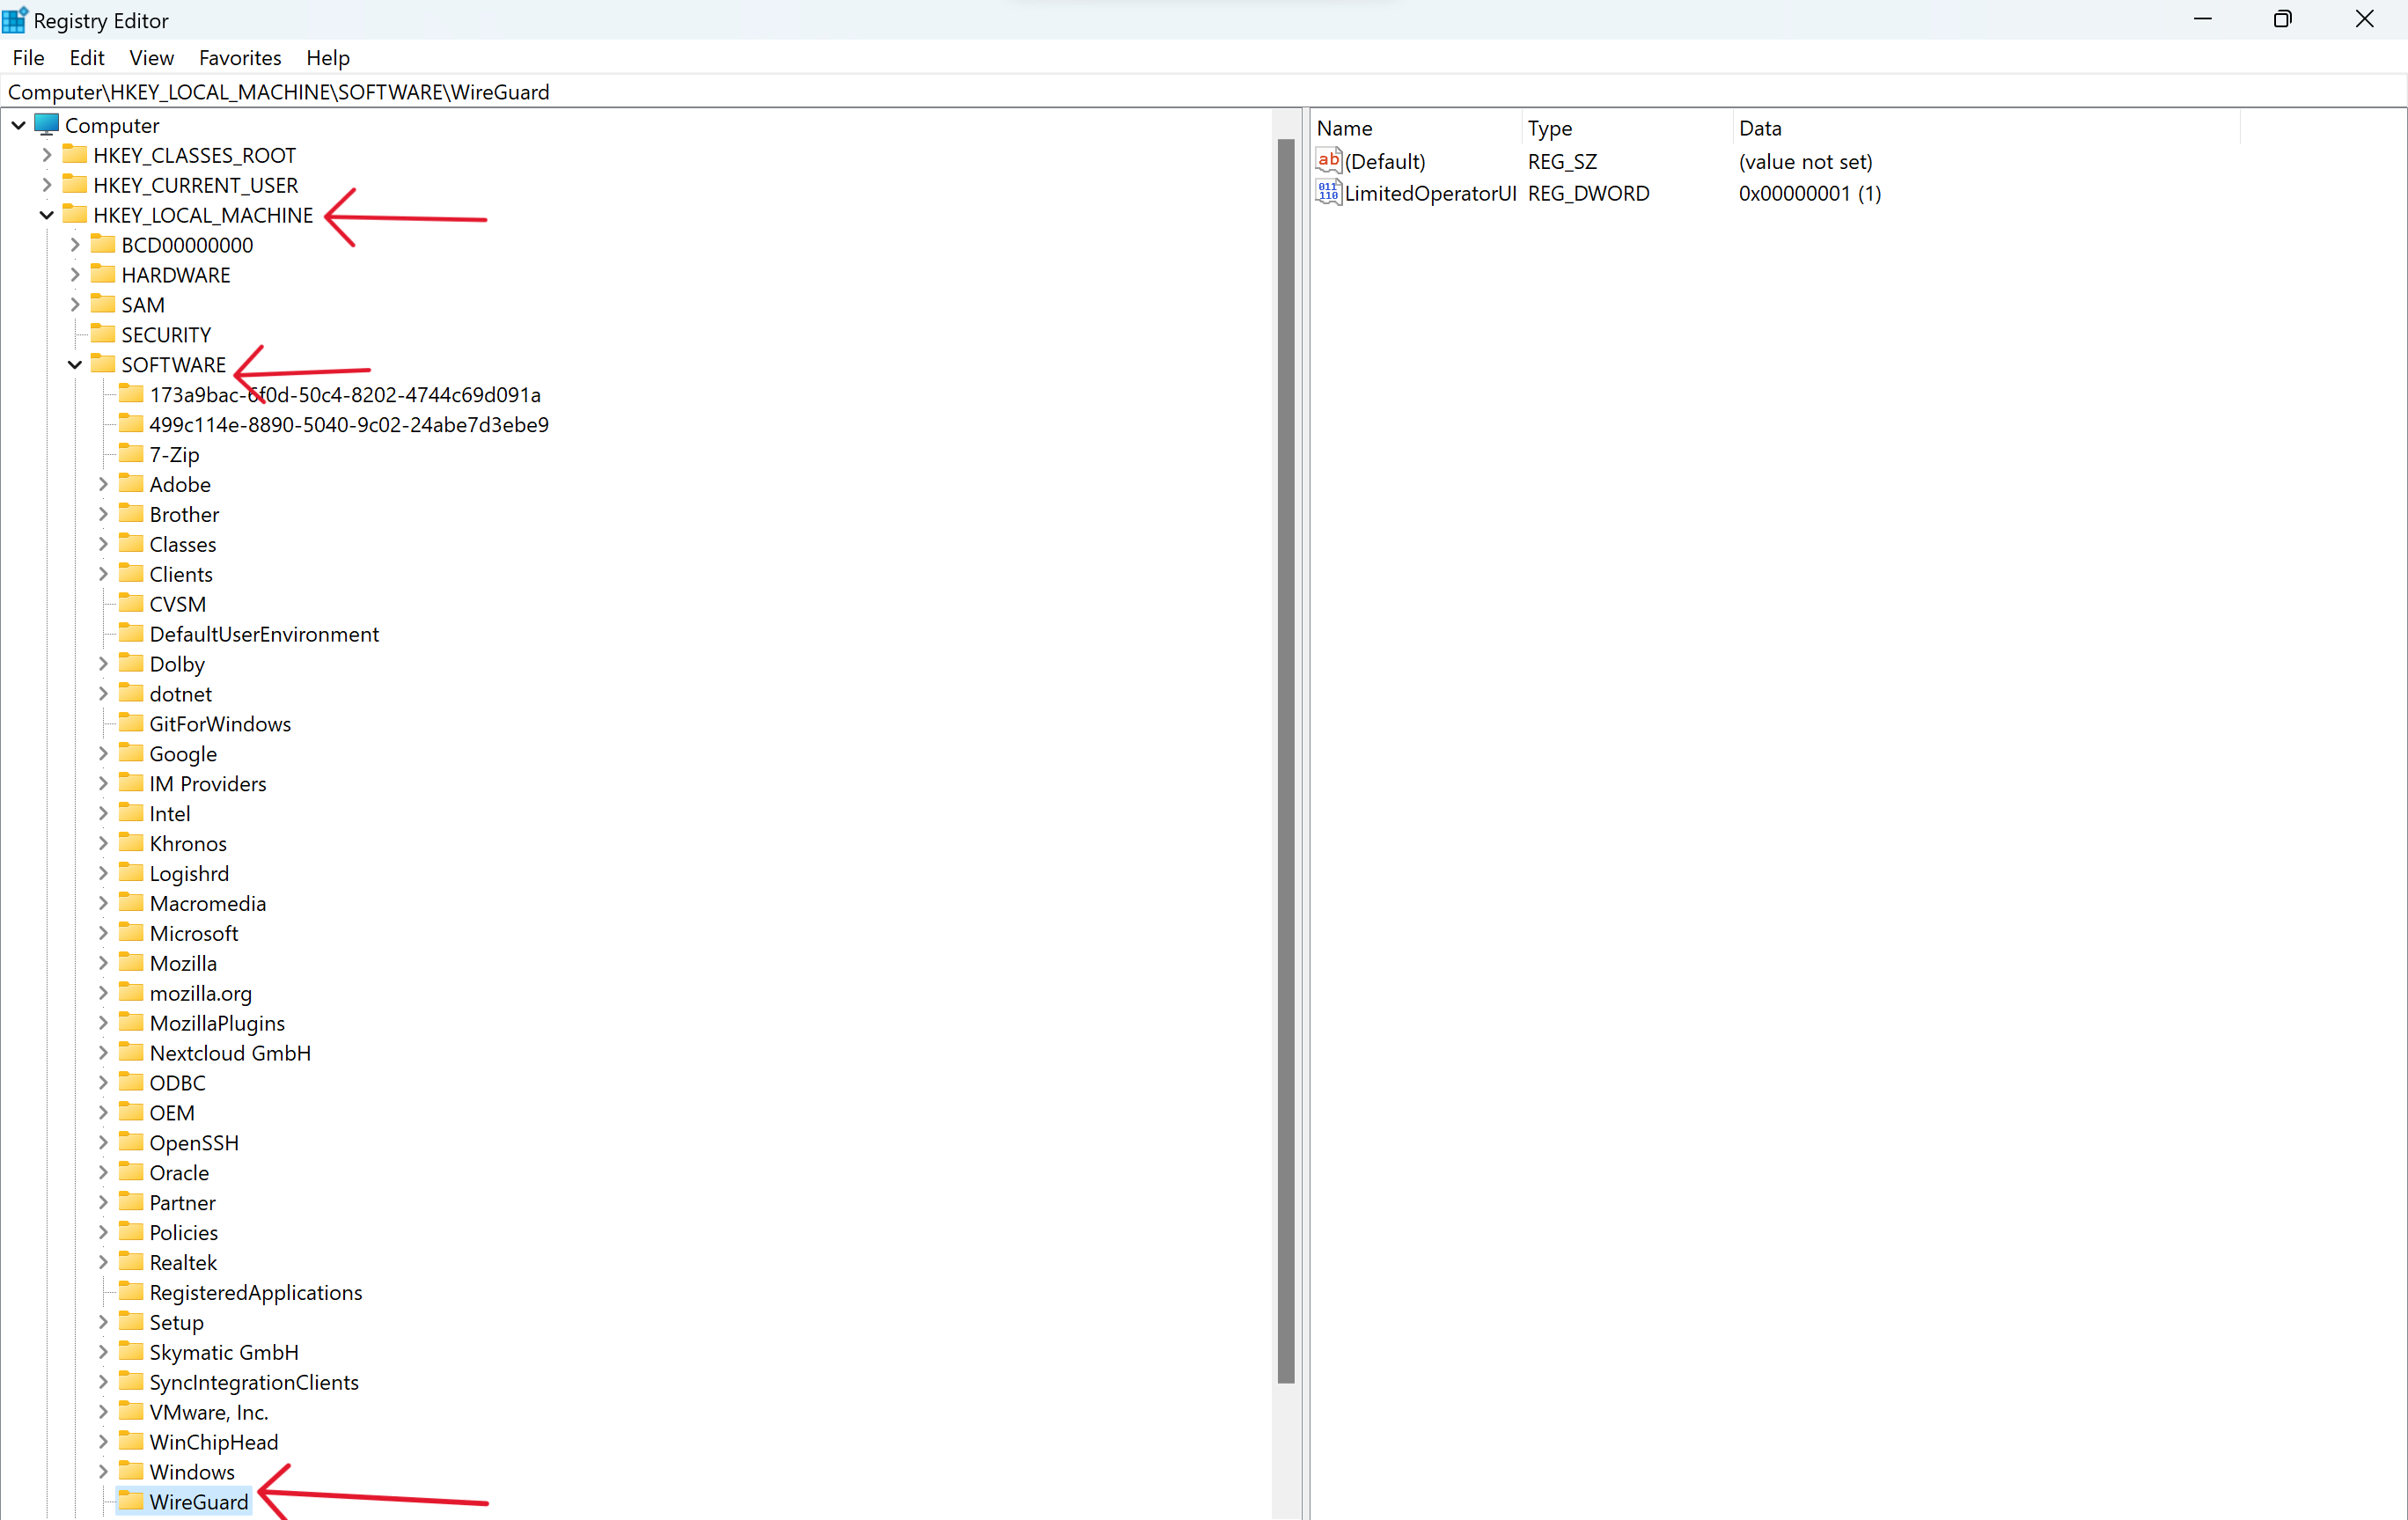Viewport: 2408px width, 1520px height.
Task: Expand the Windows key
Action: [102, 1472]
